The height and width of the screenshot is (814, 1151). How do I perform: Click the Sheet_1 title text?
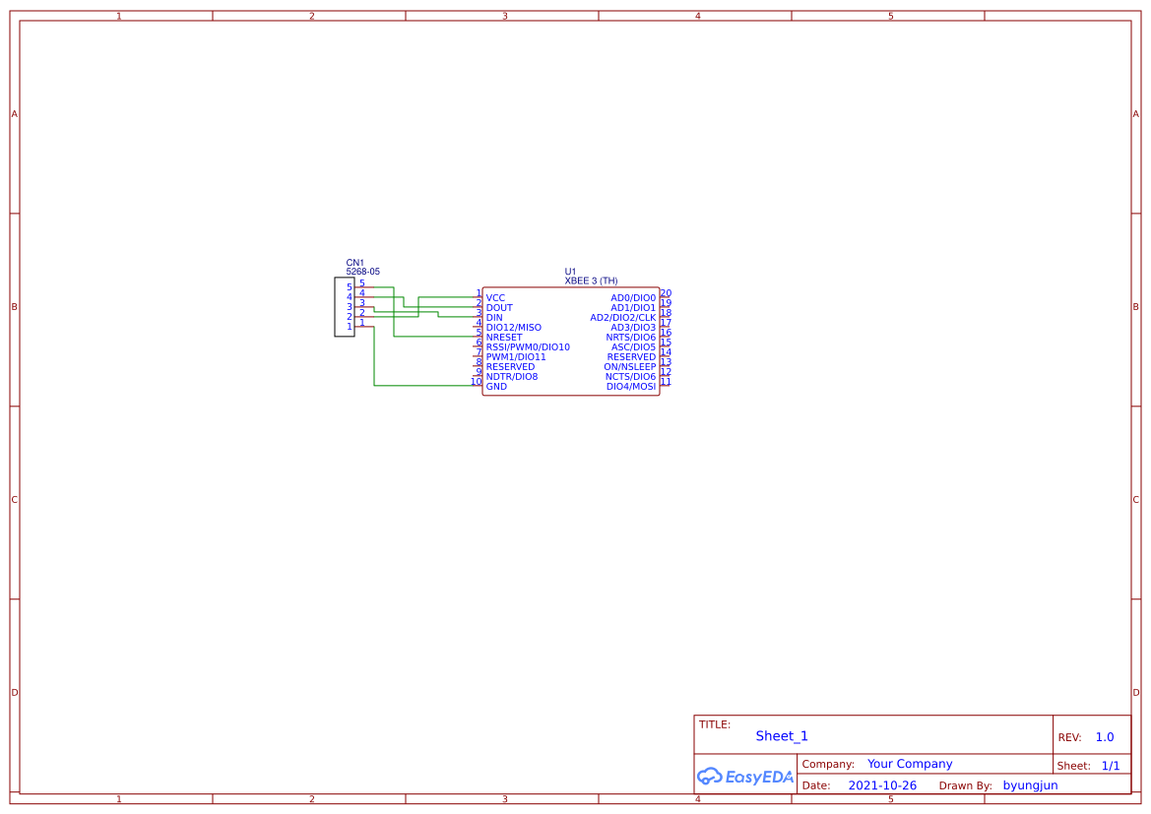(781, 735)
